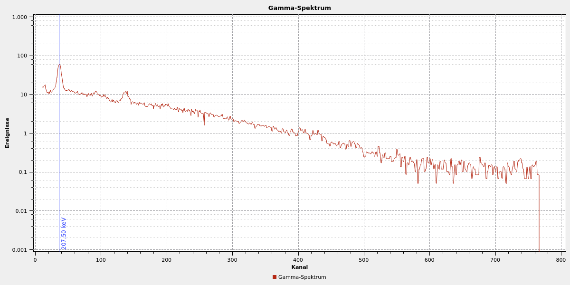
Task: Click the Gamma-Spektrum chart title
Action: pos(299,8)
